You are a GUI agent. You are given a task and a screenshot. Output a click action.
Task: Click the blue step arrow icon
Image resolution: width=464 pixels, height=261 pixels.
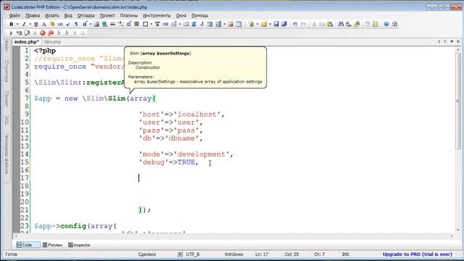click(x=67, y=33)
